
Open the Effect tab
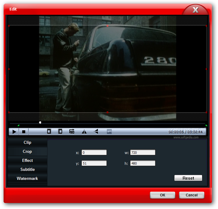pyautogui.click(x=28, y=160)
